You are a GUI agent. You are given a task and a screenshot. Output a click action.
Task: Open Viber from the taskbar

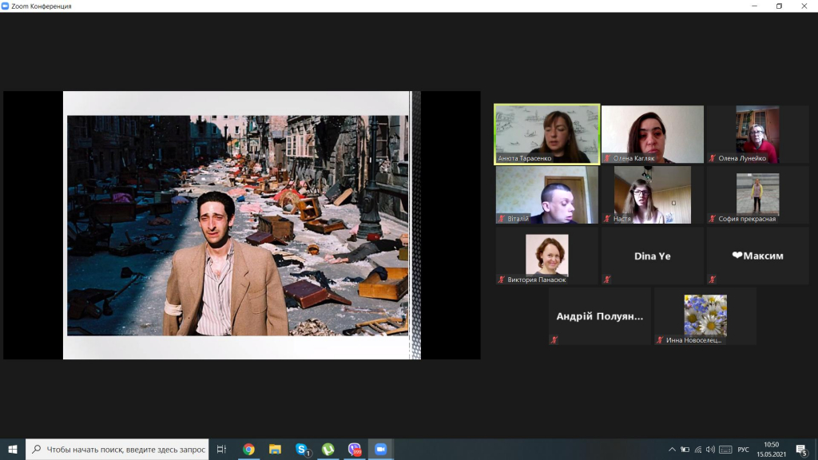[x=354, y=449]
